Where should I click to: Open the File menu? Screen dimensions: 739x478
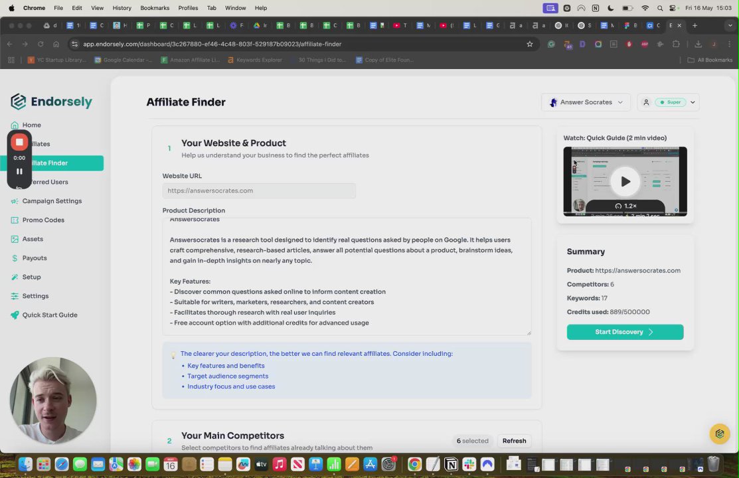pyautogui.click(x=58, y=8)
